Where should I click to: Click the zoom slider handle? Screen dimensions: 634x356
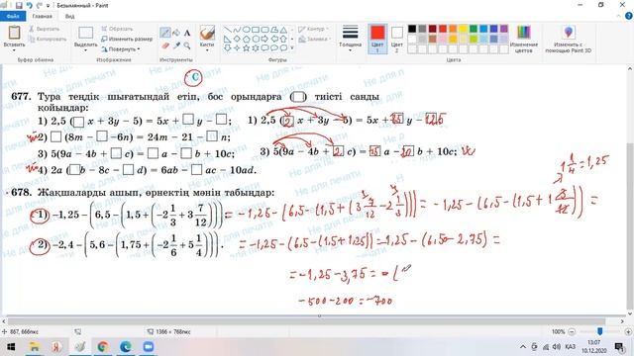(600, 331)
